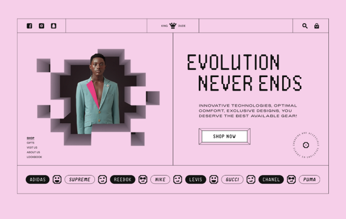Click the smiley face after Adidas

(57, 179)
